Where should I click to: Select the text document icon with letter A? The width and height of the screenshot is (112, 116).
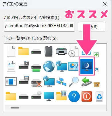point(11,66)
